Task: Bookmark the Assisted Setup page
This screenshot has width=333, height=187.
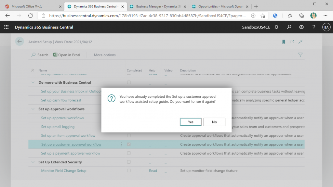Action: tap(284, 42)
